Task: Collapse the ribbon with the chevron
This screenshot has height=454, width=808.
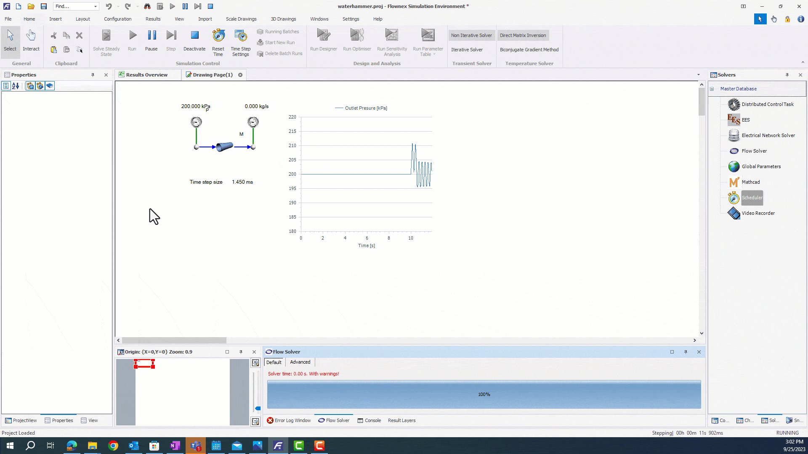Action: point(803,62)
